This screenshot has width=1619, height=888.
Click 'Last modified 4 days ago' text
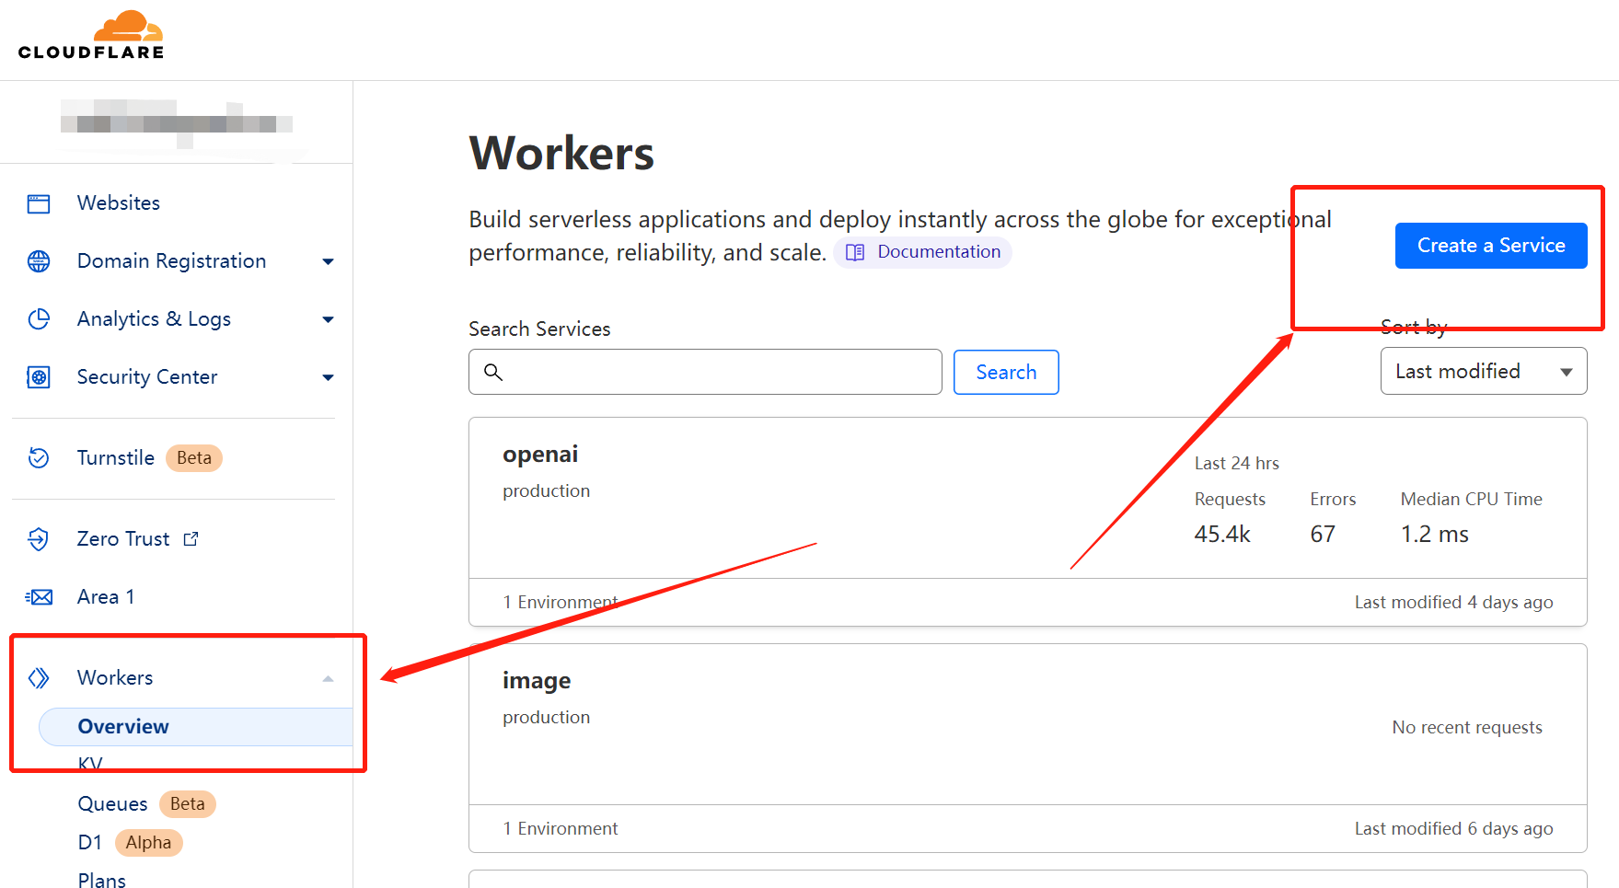point(1453,602)
